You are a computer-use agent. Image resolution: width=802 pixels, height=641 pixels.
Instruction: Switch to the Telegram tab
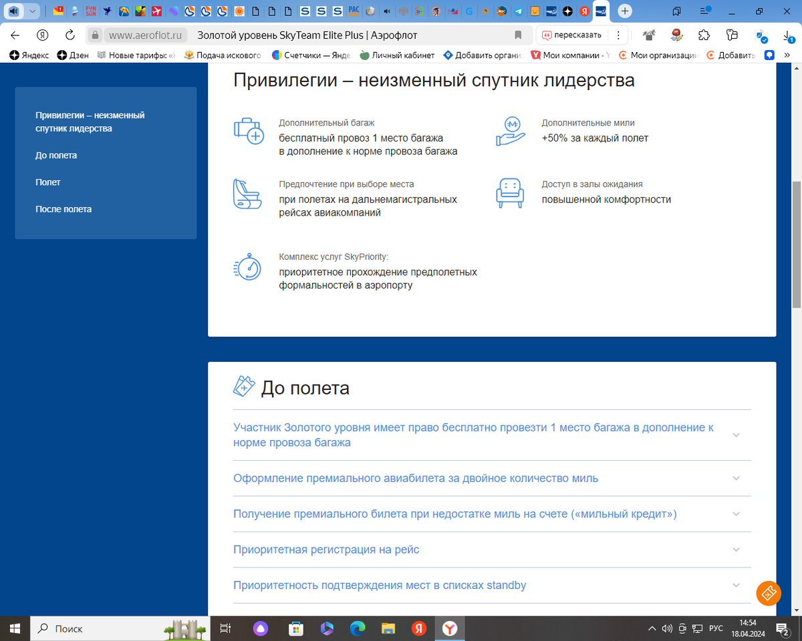(519, 11)
